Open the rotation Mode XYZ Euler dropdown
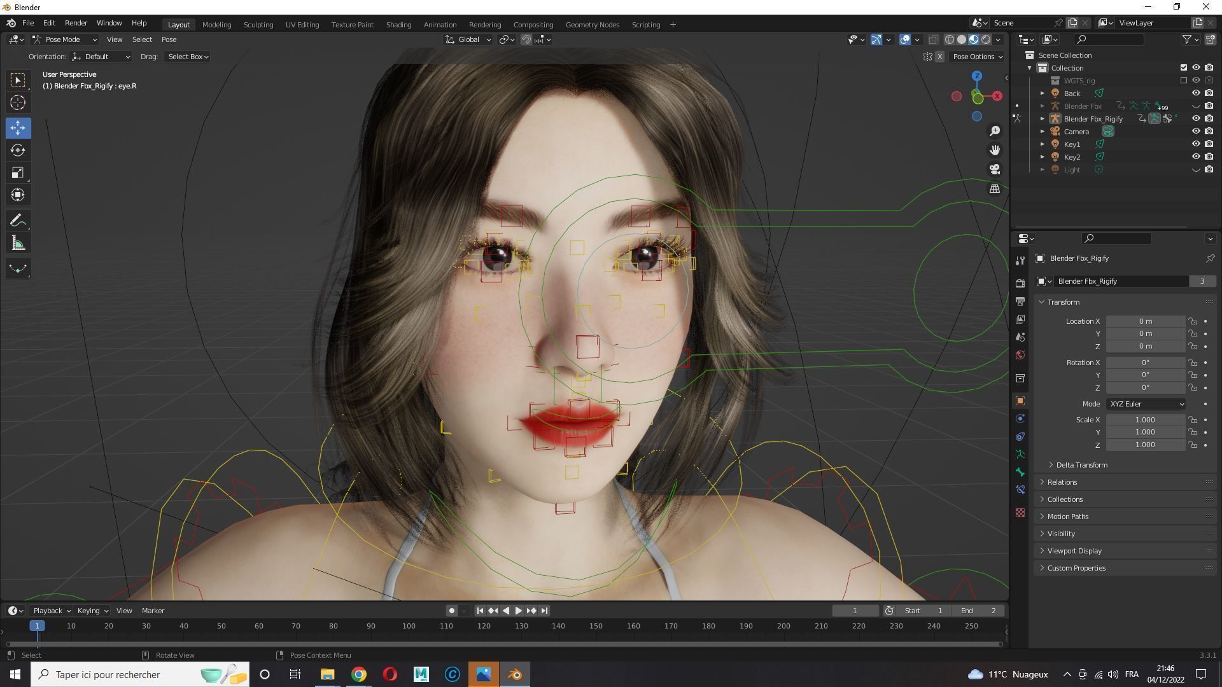 [1146, 404]
